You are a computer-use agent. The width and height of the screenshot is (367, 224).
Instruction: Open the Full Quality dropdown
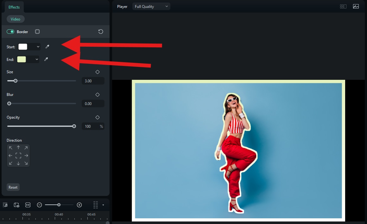151,7
